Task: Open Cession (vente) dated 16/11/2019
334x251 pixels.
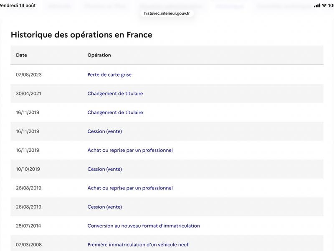Action: [x=105, y=131]
